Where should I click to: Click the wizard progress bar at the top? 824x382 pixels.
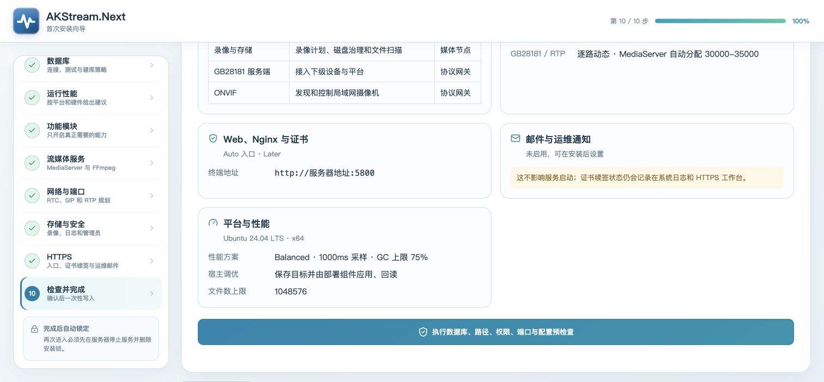point(720,21)
